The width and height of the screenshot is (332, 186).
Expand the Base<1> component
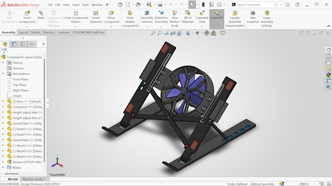click(x=3, y=101)
